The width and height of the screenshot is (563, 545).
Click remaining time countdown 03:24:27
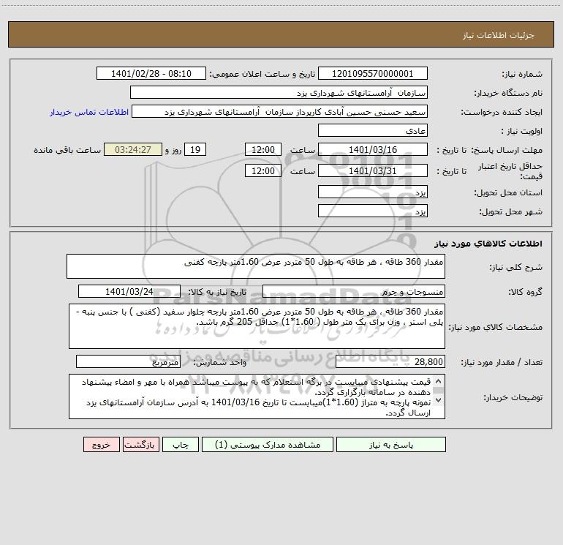pos(133,149)
